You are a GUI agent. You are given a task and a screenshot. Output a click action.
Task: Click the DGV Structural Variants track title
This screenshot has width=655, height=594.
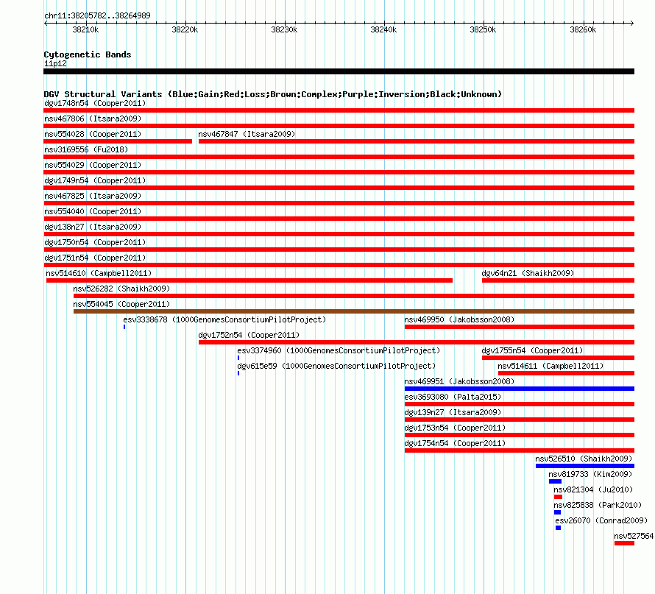click(272, 94)
